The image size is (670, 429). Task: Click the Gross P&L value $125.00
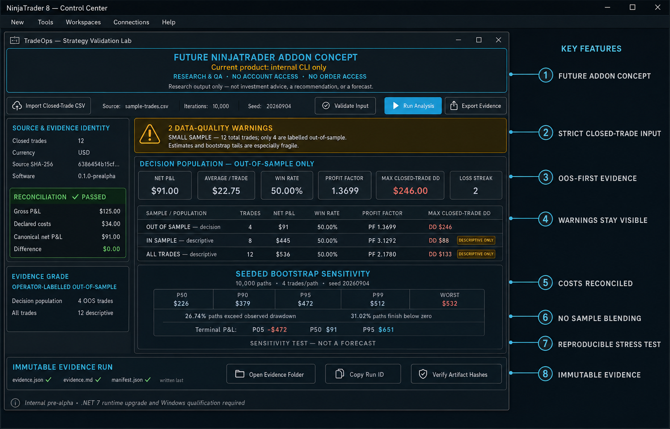coord(110,211)
